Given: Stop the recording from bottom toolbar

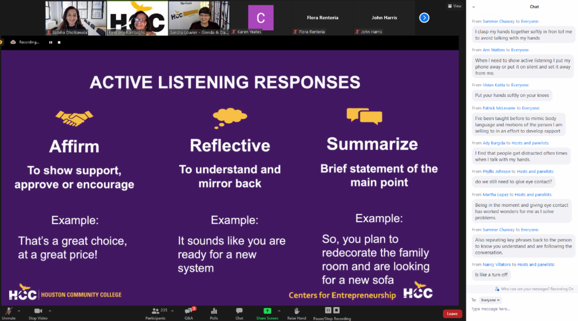Looking at the screenshot, I should (337, 310).
